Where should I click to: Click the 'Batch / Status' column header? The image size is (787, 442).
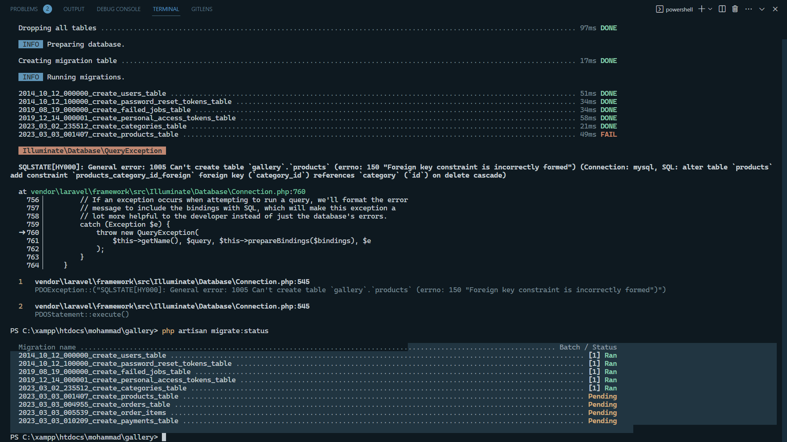(588, 347)
